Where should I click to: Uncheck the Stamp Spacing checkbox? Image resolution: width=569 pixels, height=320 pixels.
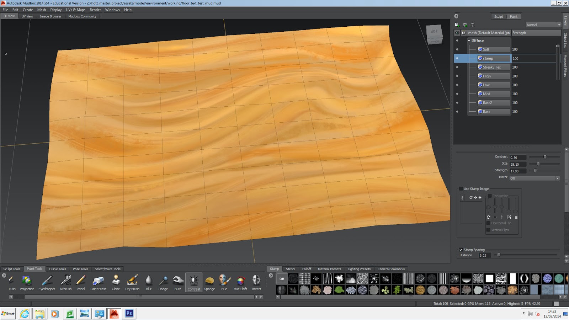(x=461, y=250)
